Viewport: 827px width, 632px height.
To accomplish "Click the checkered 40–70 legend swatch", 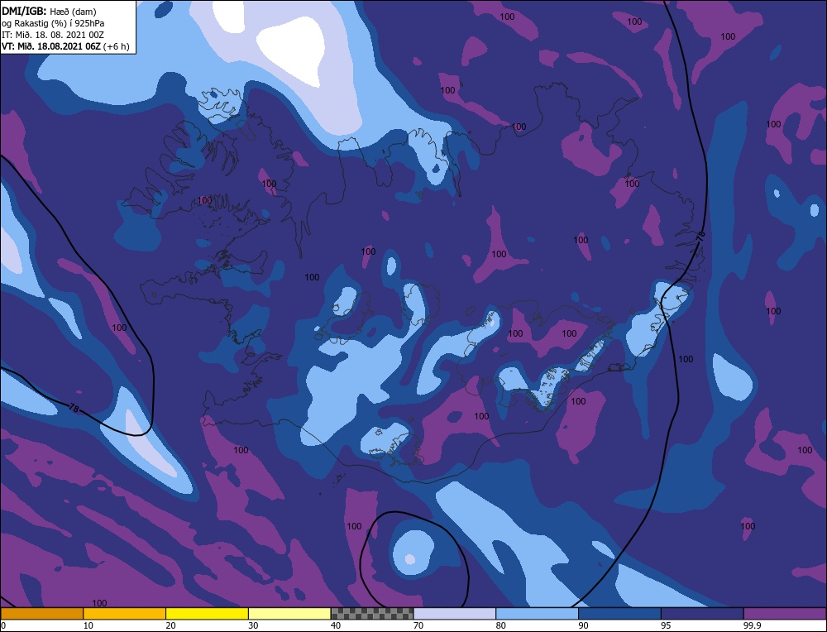I will [x=372, y=614].
